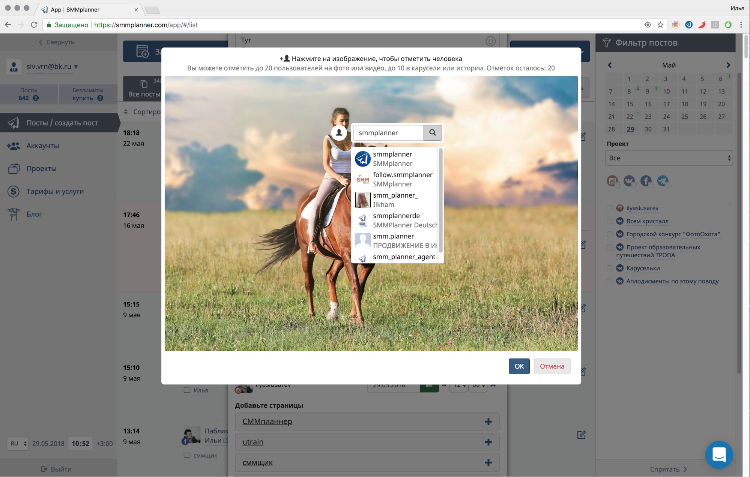Viewport: 750px width, 477px height.
Task: Open Аккаунты in the sidebar
Action: 42,146
